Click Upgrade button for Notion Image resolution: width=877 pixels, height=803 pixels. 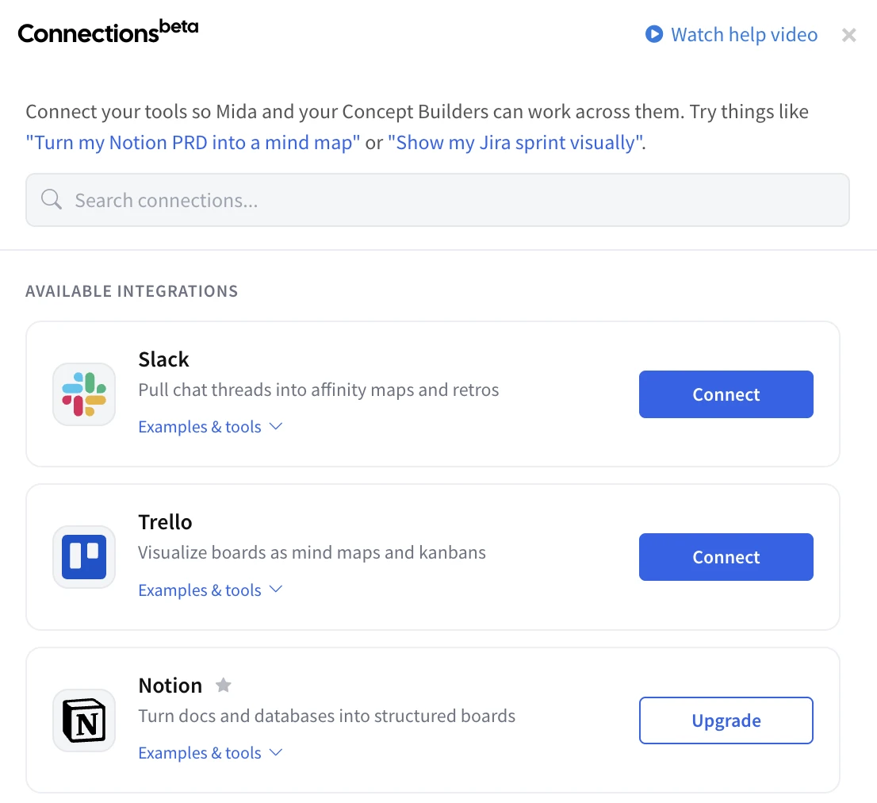point(726,720)
